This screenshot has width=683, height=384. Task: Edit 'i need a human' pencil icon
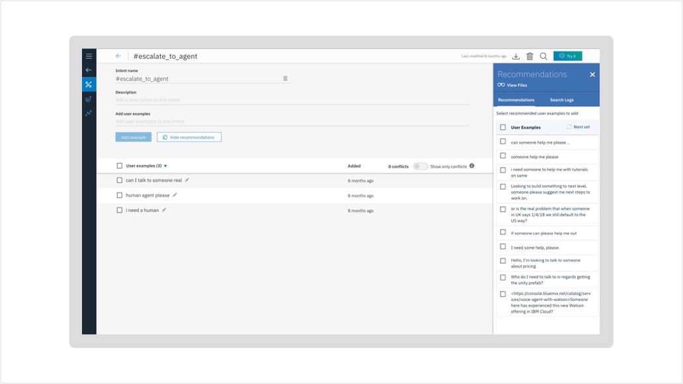164,210
